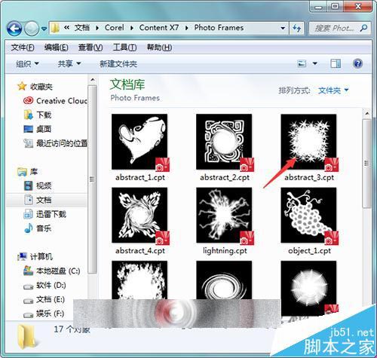Select the Content X7 breadcrumb segment

tap(159, 28)
